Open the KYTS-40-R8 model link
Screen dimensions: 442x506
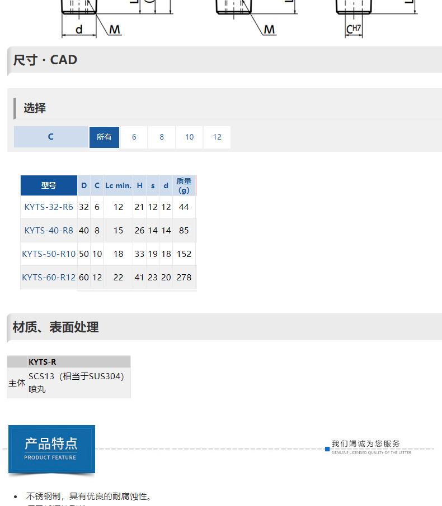pos(49,230)
